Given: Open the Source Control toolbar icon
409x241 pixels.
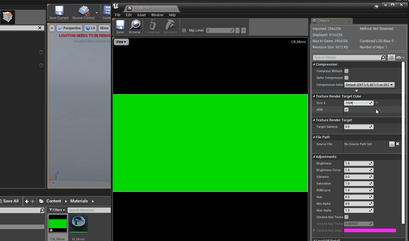Looking at the screenshot, I should click(x=84, y=11).
